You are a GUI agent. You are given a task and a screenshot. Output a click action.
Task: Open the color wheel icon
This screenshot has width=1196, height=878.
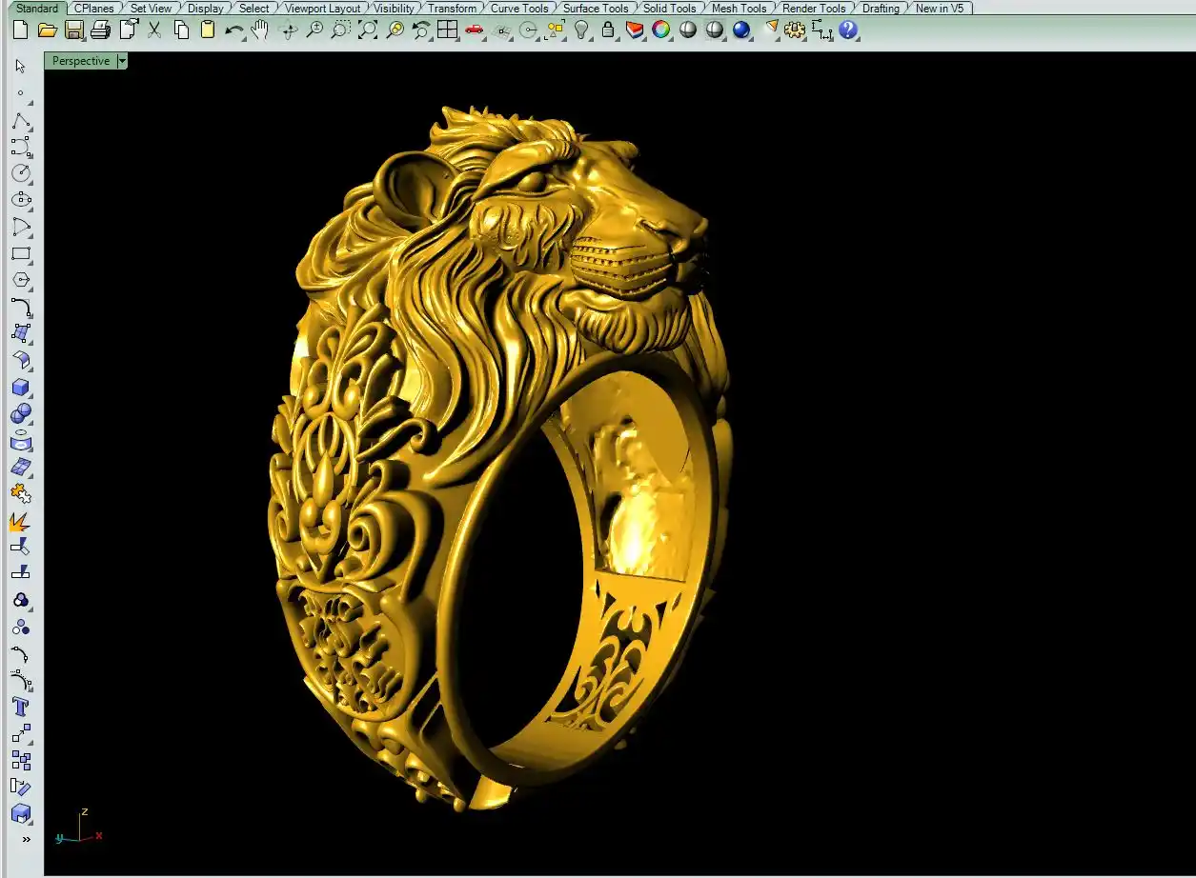point(660,30)
